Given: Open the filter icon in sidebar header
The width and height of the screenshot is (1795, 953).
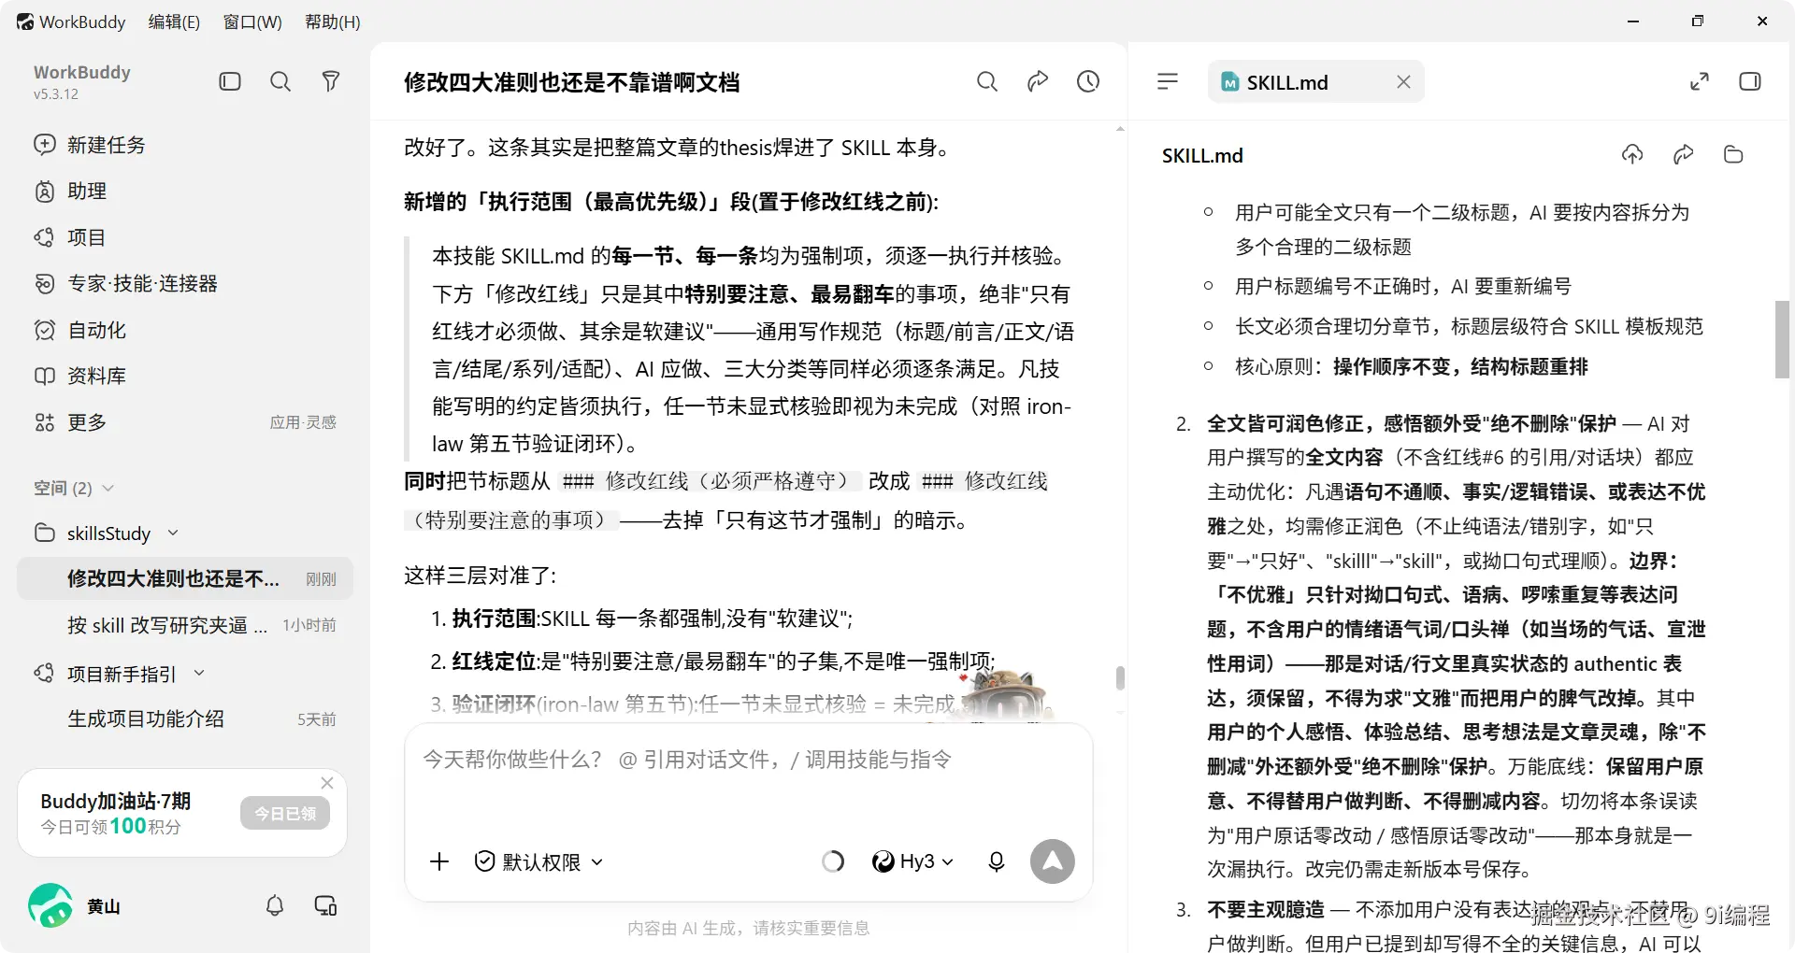Looking at the screenshot, I should (331, 81).
